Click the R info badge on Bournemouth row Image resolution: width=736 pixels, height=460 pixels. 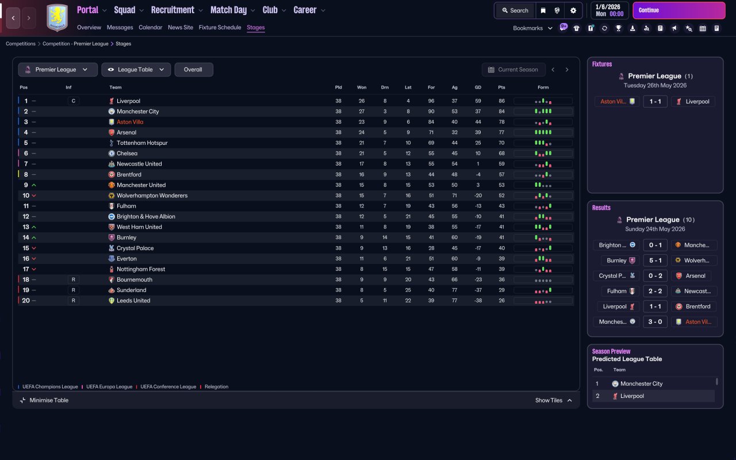(x=73, y=279)
